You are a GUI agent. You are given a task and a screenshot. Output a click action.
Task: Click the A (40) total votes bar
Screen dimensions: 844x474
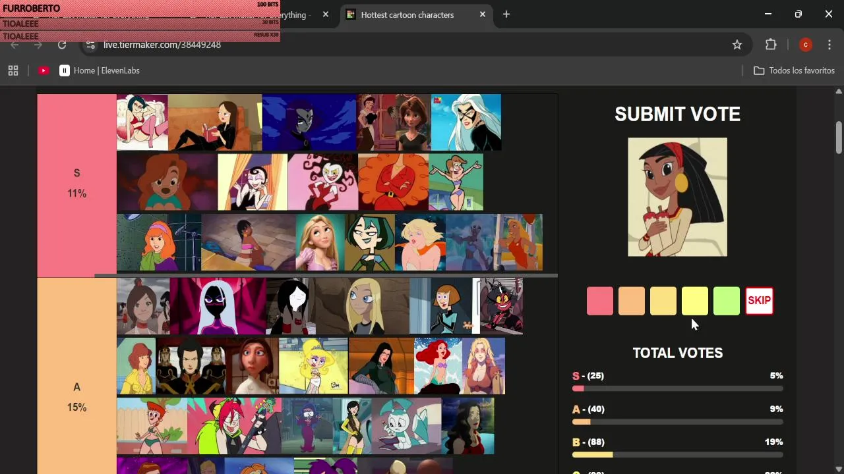677,422
